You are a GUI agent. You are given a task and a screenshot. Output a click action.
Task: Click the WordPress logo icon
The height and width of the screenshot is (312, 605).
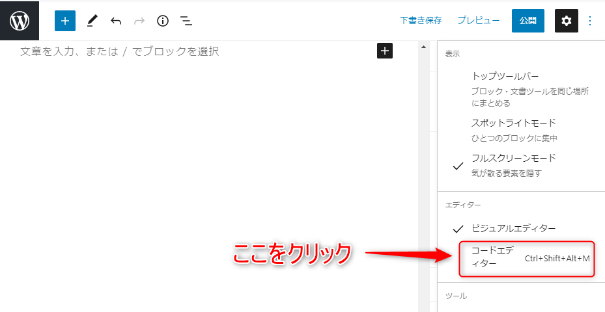coord(20,21)
